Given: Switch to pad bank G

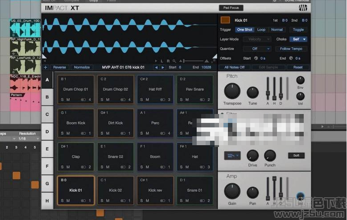Looking at the screenshot, I should [47, 183].
